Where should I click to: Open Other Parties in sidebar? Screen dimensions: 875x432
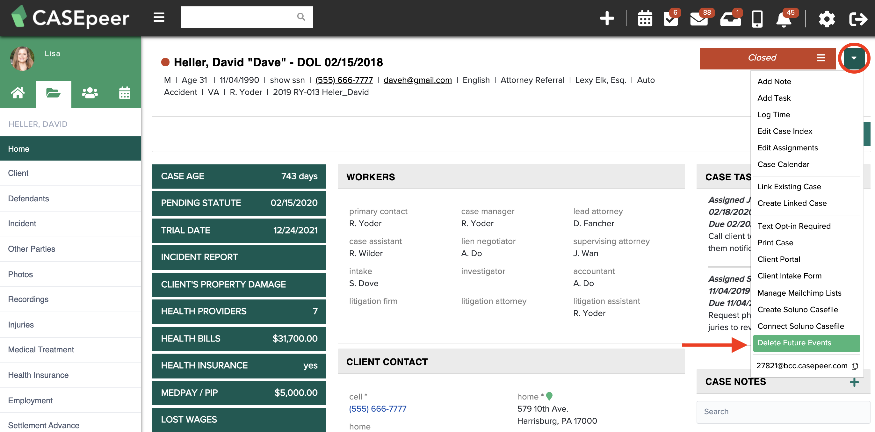click(x=70, y=249)
